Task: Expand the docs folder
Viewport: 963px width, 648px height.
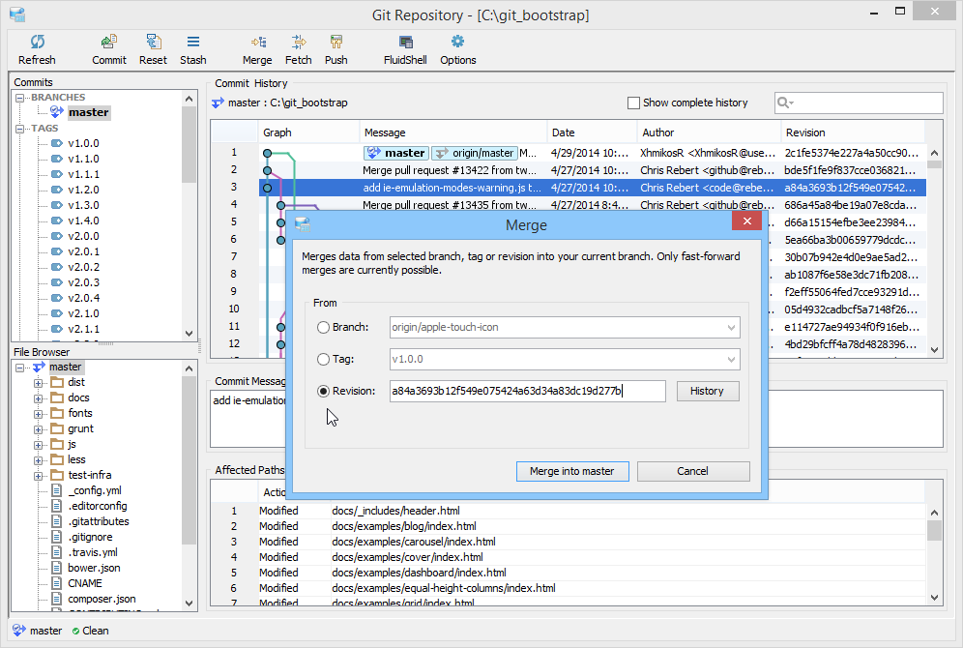Action: click(38, 398)
